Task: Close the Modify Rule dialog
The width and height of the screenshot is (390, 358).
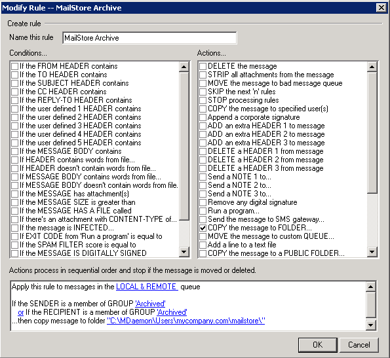Action: tap(381, 8)
